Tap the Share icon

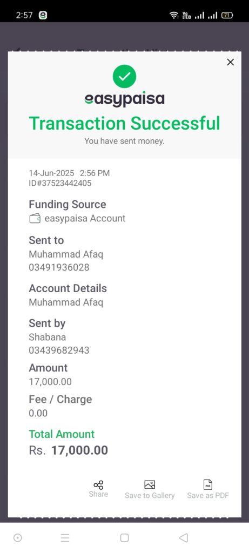(98, 485)
